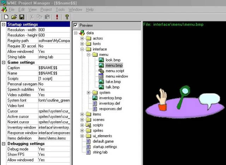Click the document icon beside string.tab
Screen dimensions: 226x165
point(88,152)
